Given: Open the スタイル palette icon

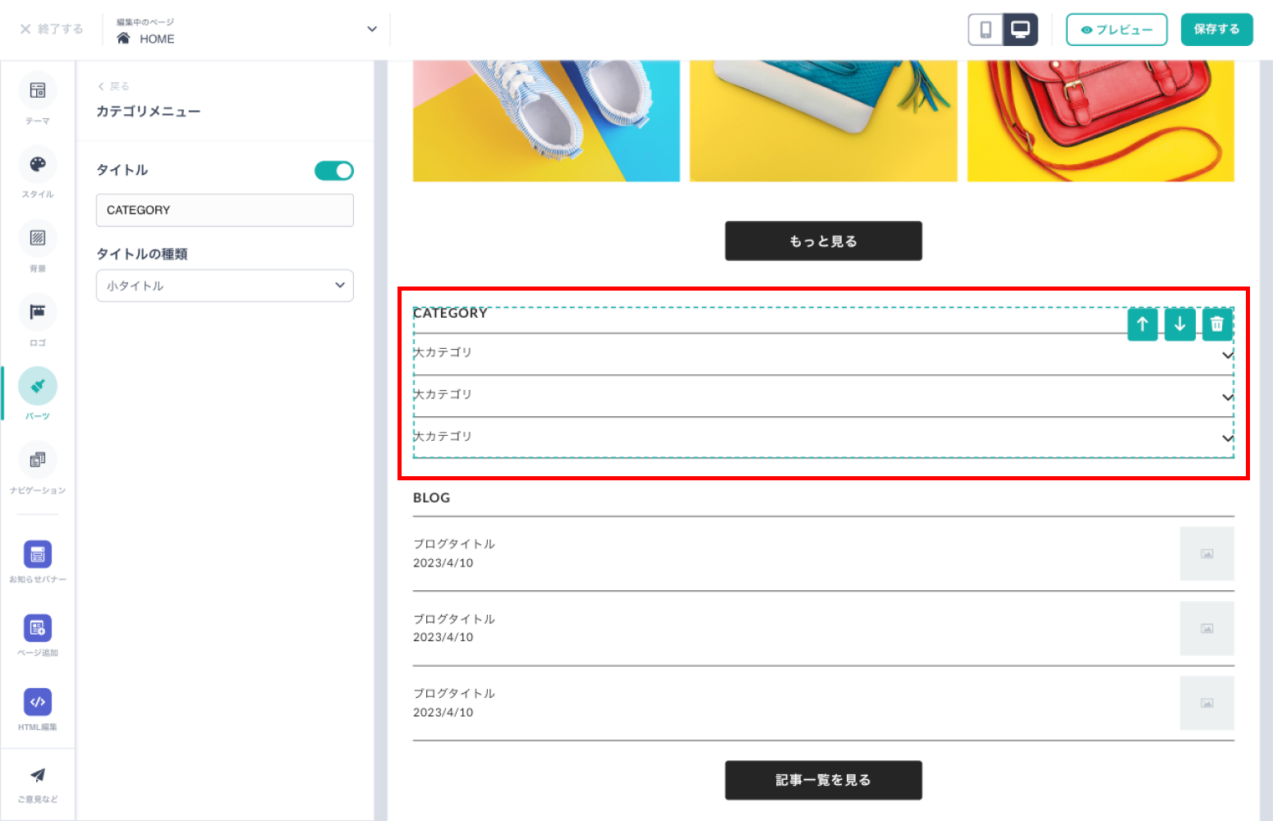Looking at the screenshot, I should (x=38, y=164).
